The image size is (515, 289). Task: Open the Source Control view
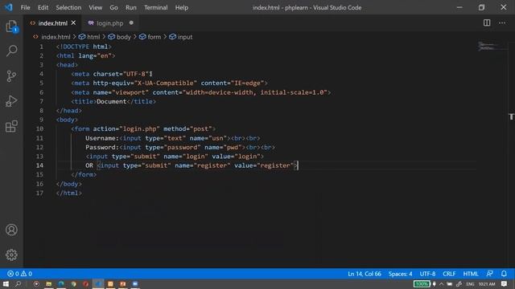[11, 76]
